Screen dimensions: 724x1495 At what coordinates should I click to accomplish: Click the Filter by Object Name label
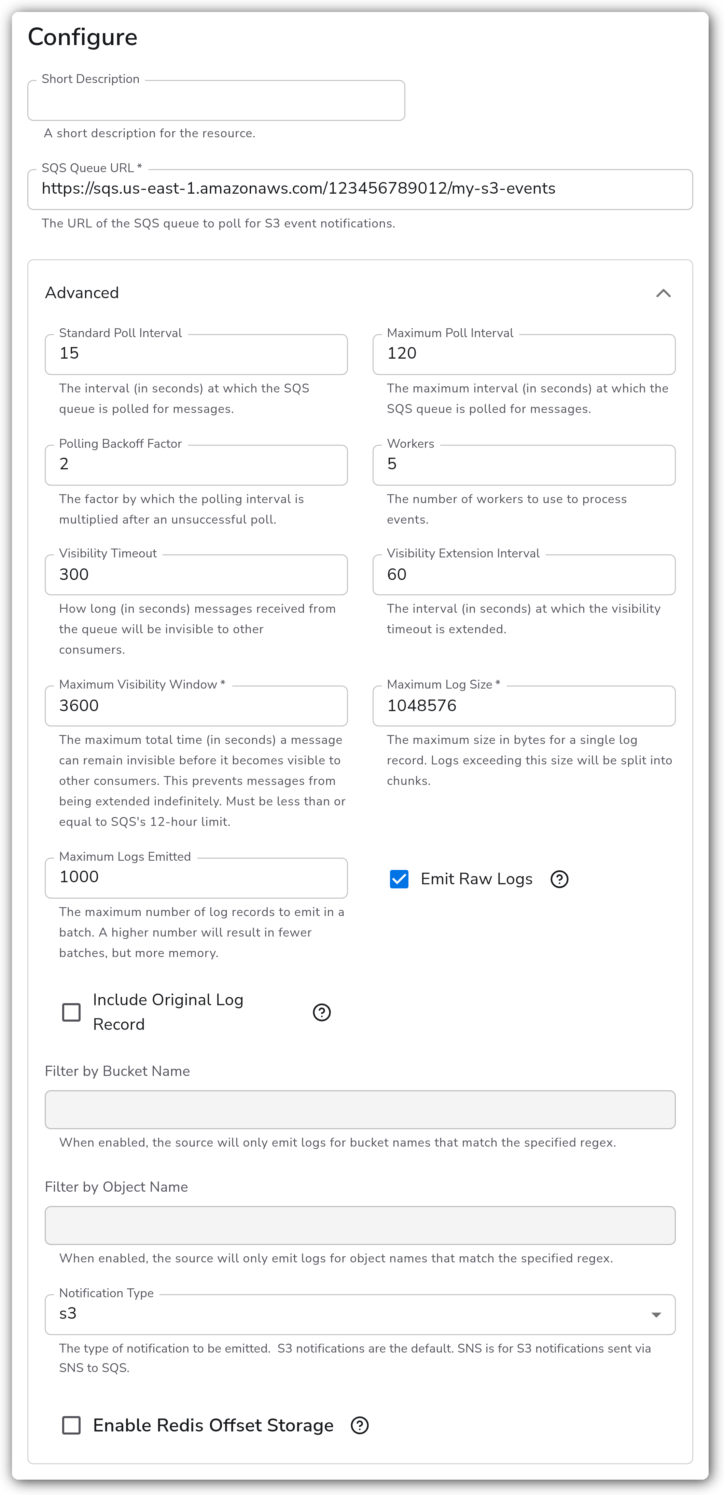click(116, 1187)
